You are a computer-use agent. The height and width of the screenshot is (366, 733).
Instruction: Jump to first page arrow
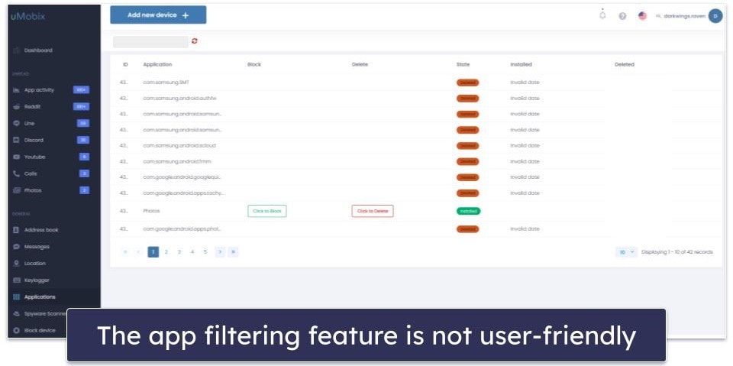pyautogui.click(x=125, y=252)
